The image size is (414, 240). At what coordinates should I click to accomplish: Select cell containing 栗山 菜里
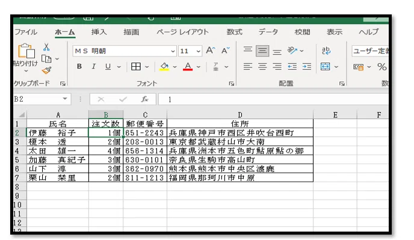58,177
